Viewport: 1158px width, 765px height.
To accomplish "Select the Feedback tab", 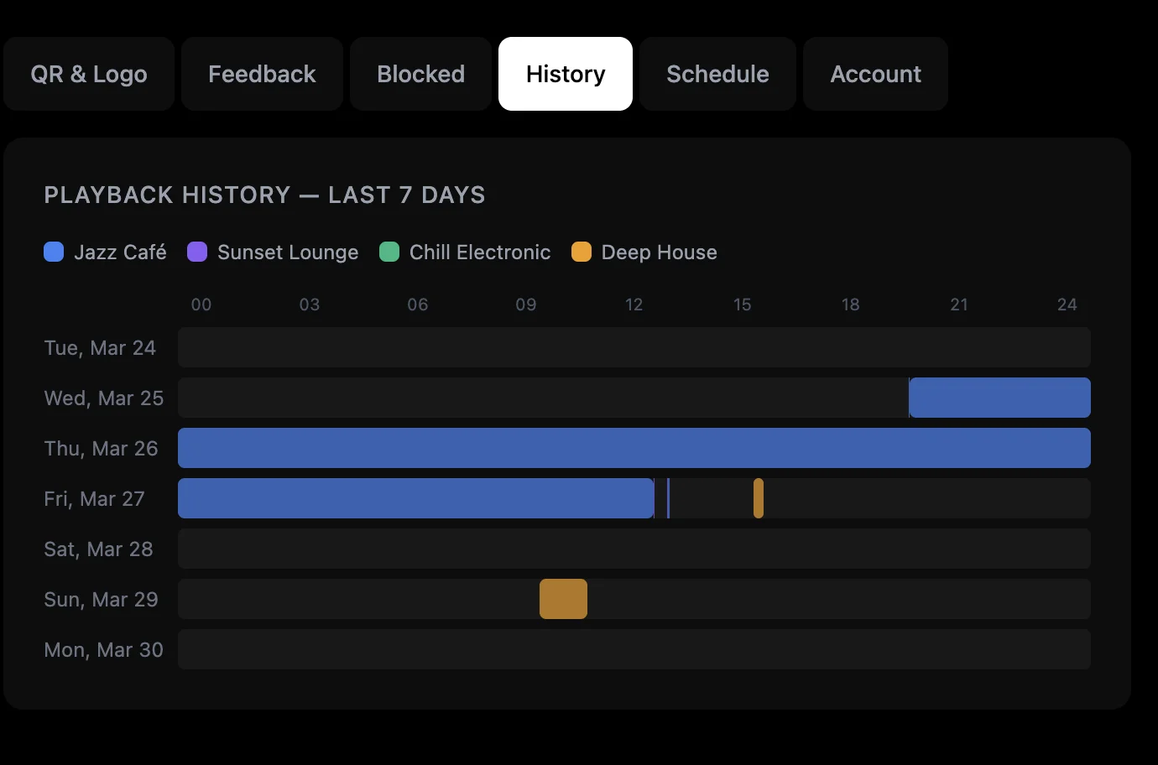I will (x=262, y=74).
